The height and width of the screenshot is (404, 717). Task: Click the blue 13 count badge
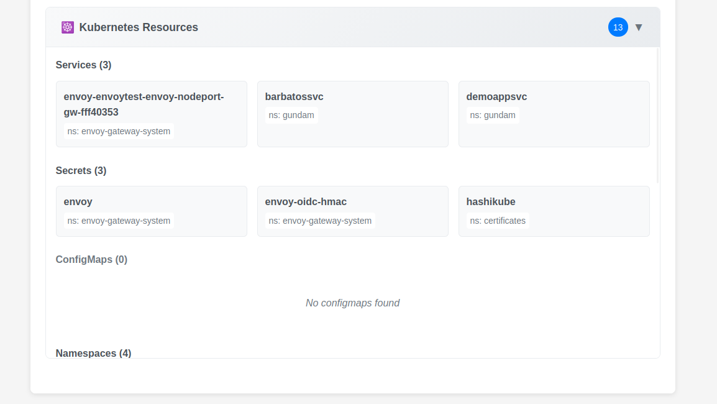pos(618,27)
